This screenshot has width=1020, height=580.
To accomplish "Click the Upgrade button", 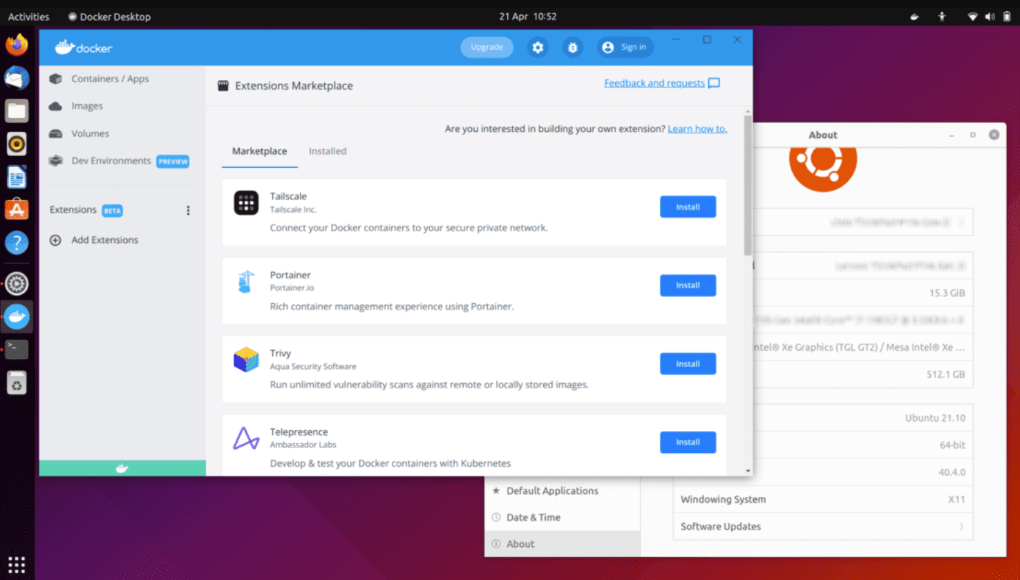I will coord(487,47).
